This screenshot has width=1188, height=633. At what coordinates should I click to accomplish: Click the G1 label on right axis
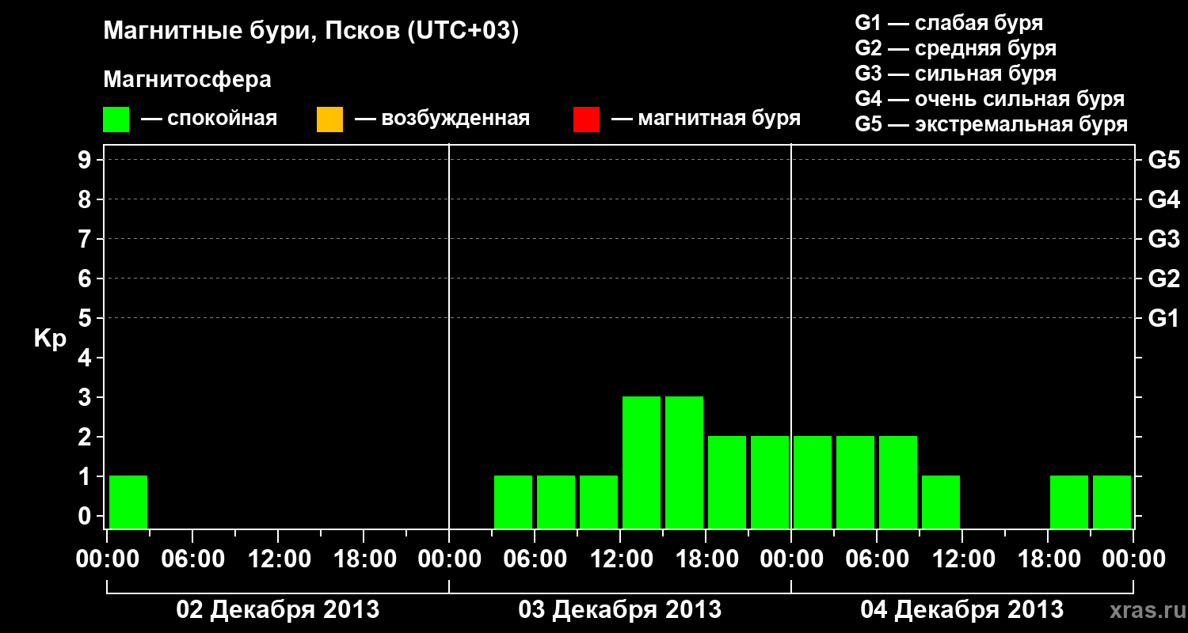[x=1163, y=318]
